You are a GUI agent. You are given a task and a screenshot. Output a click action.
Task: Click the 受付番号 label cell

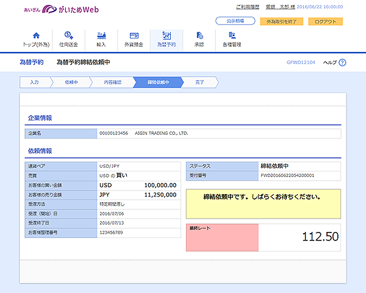(222, 176)
